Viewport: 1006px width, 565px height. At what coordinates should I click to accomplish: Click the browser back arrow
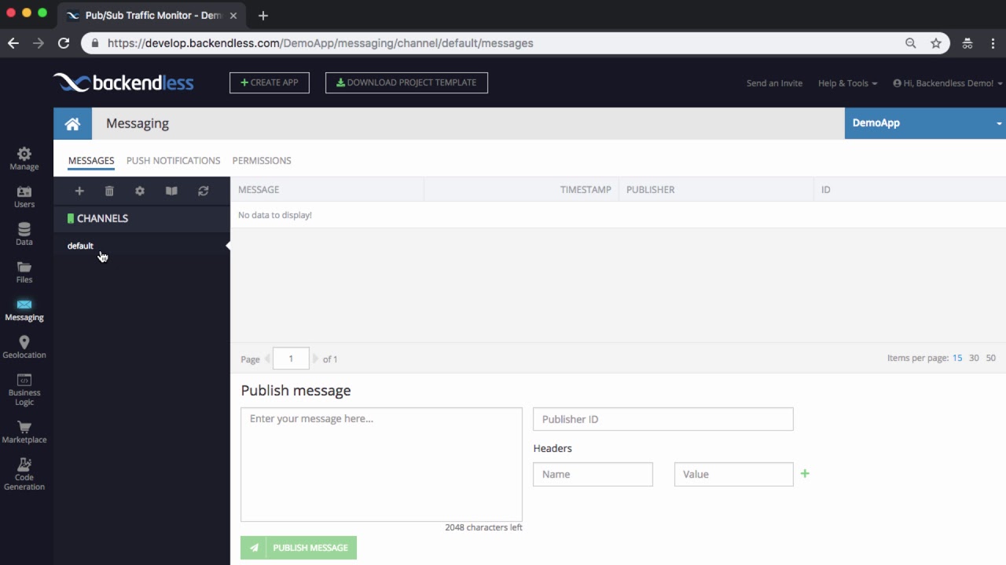click(x=13, y=43)
